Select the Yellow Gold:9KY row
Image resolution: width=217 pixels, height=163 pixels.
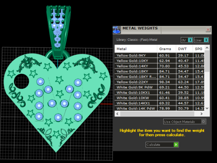pos(160,55)
